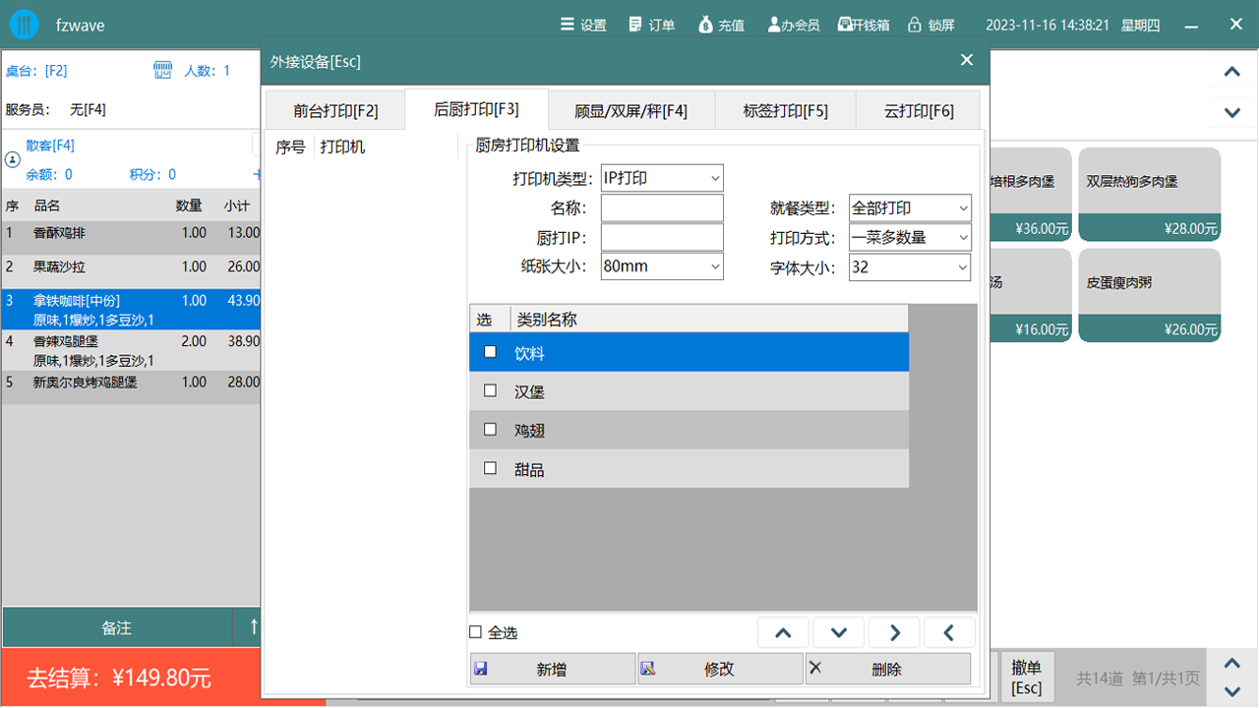Open the 云打印[F6] tab
Image resolution: width=1259 pixels, height=708 pixels.
[920, 109]
